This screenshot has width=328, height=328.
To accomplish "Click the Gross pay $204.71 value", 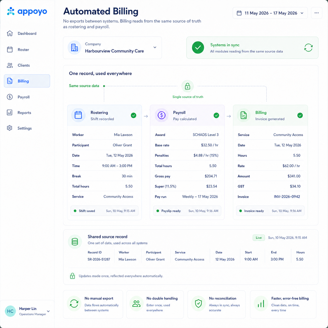I will (211, 176).
